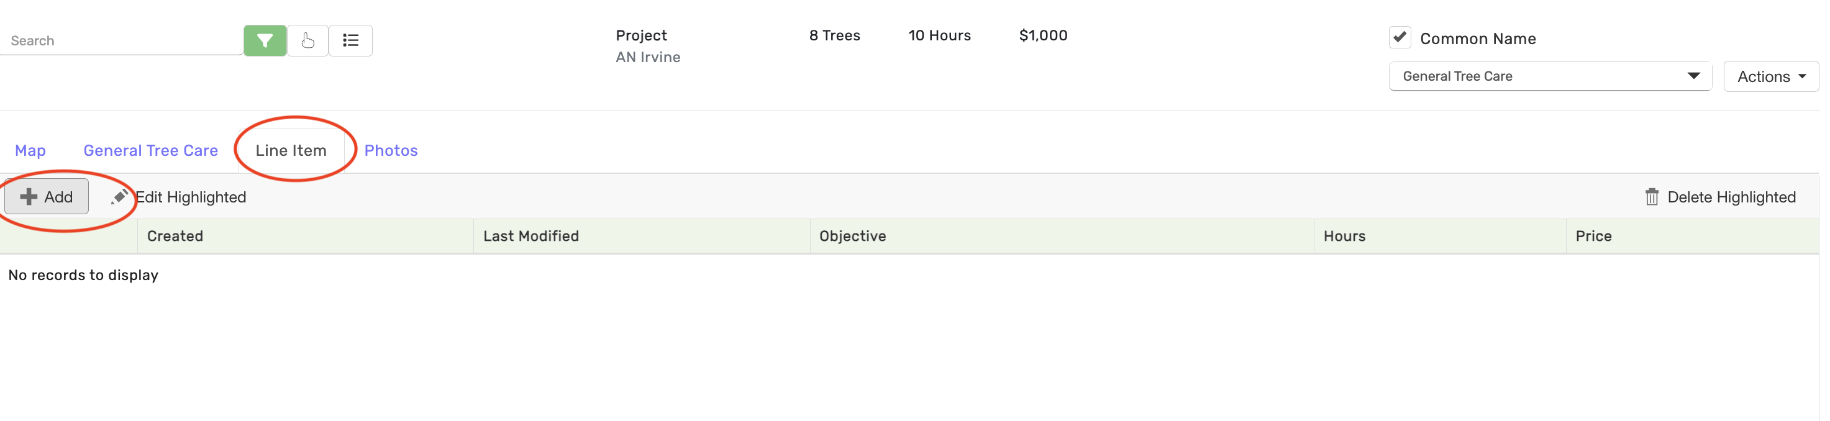Open the General Tree Care tab
The image size is (1830, 421).
[x=150, y=150]
